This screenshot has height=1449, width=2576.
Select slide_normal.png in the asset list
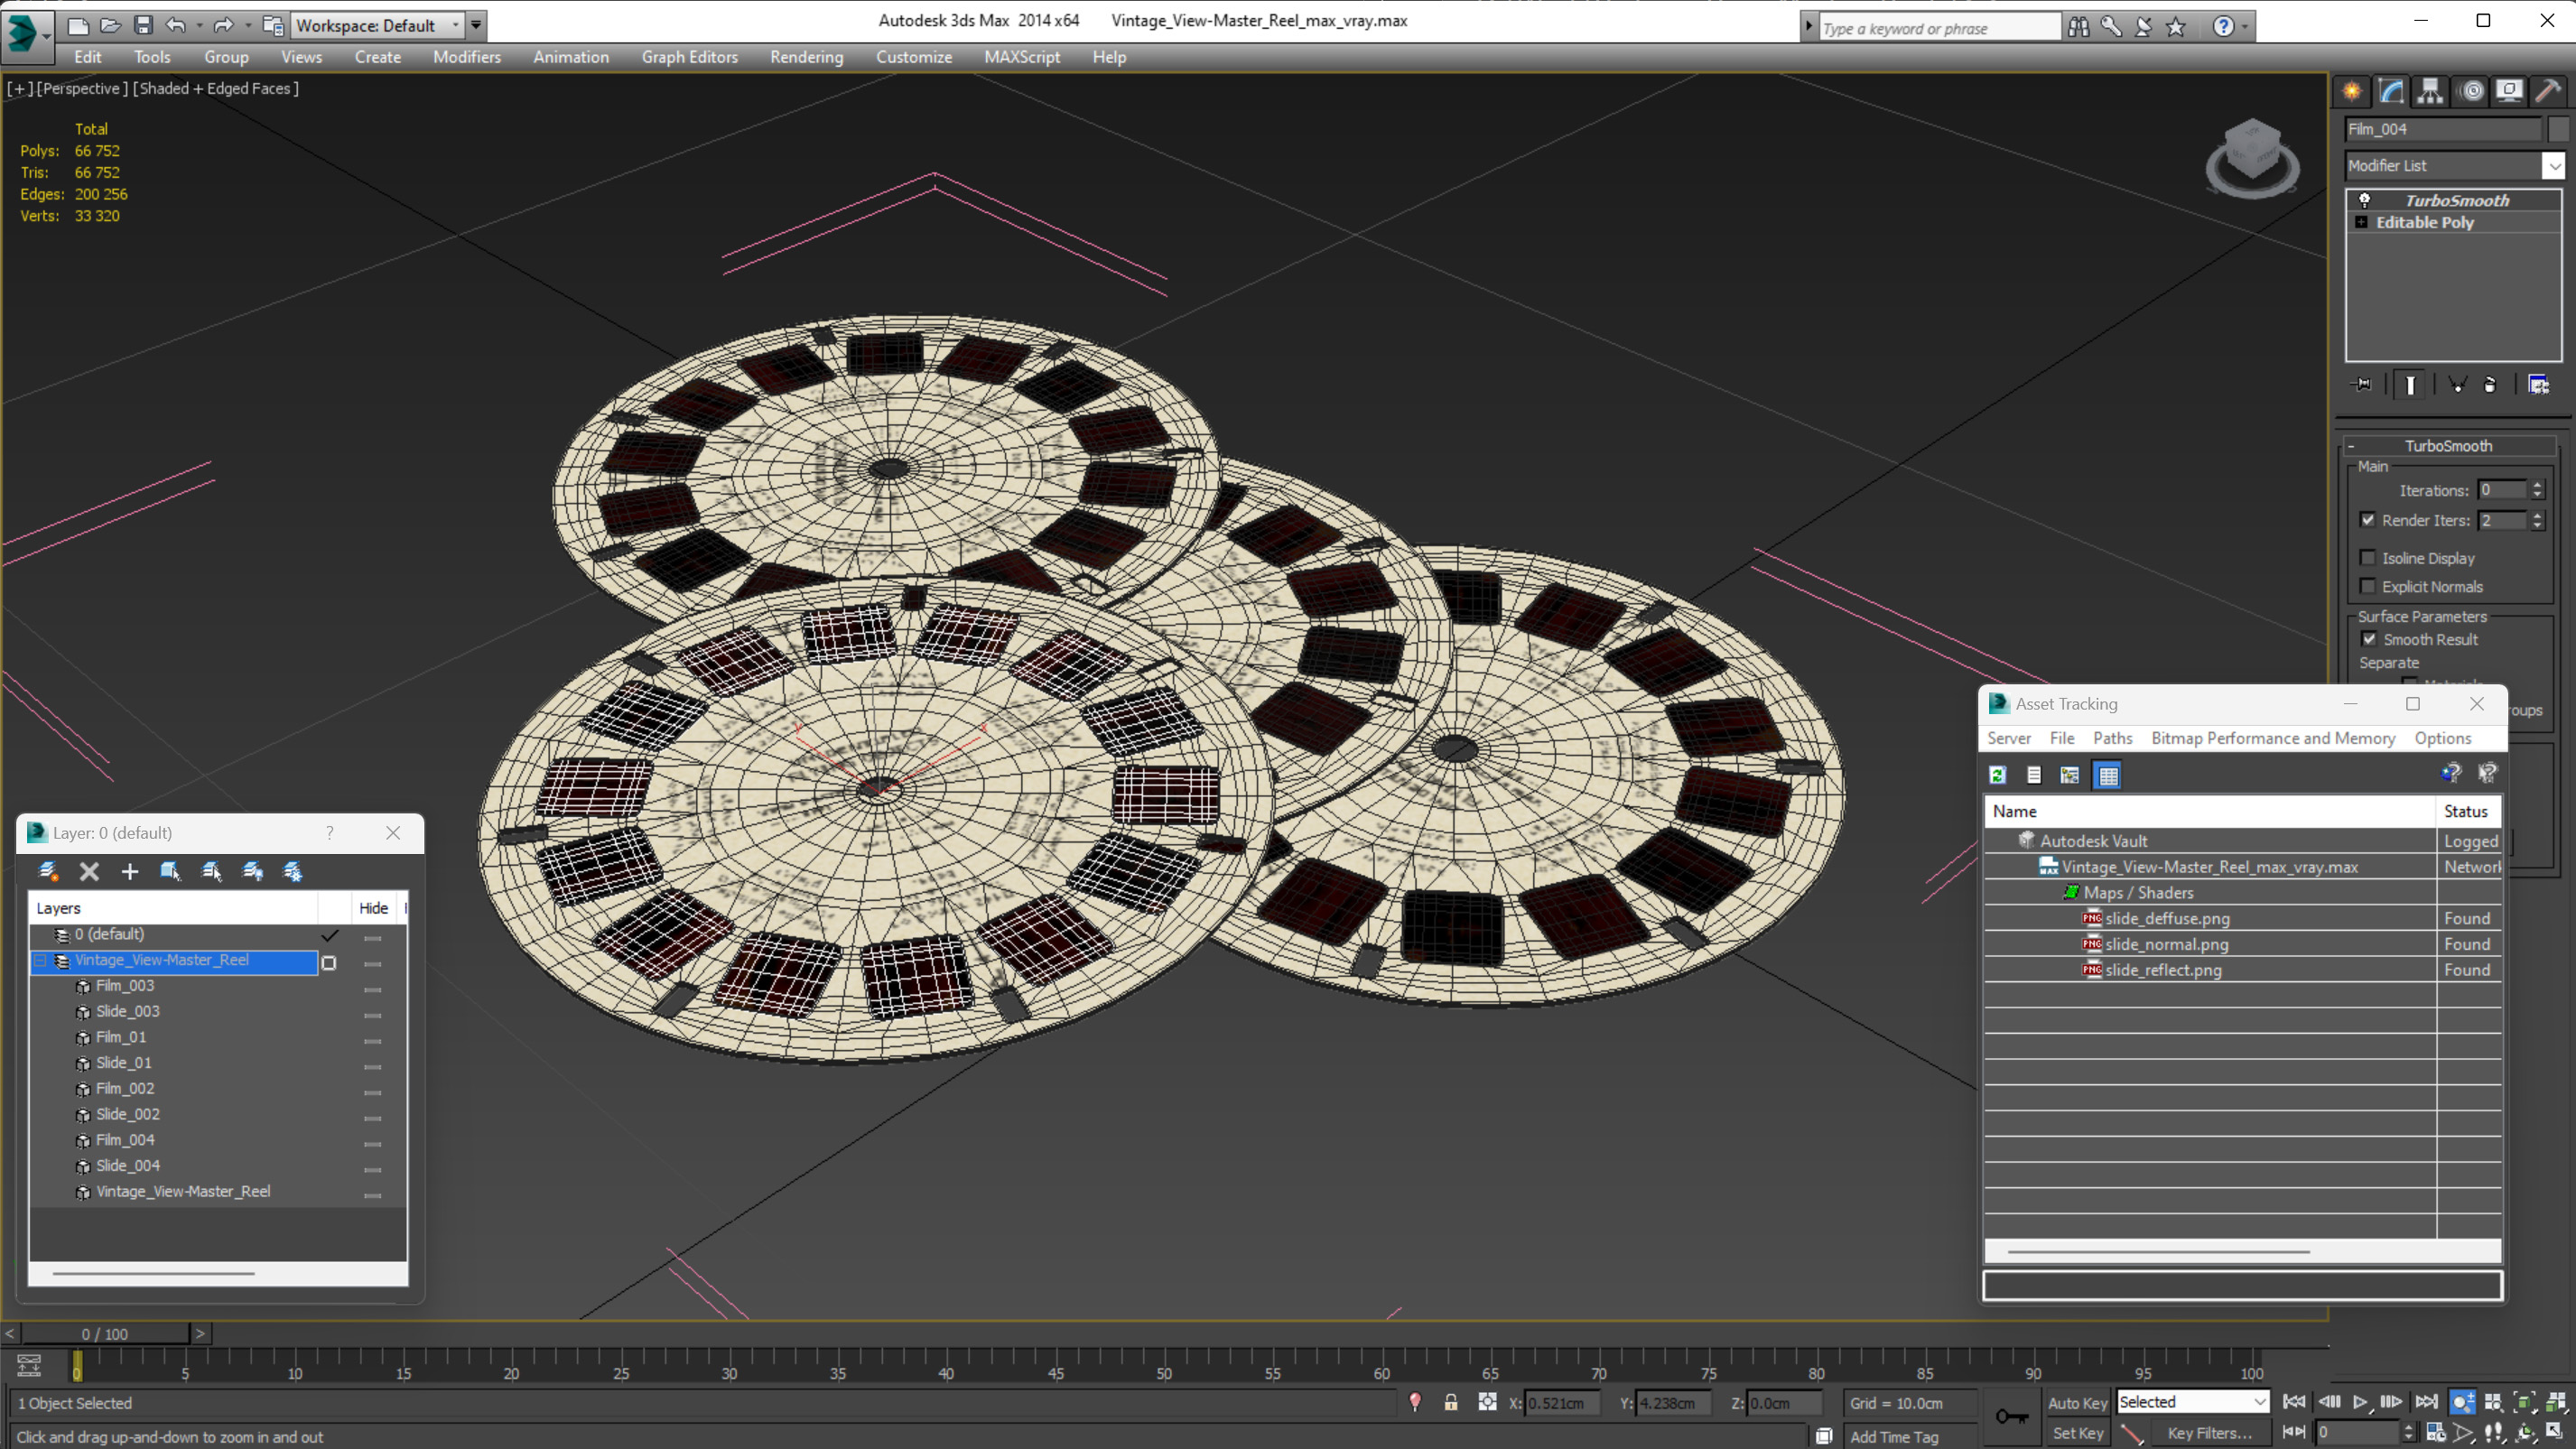tap(2166, 944)
